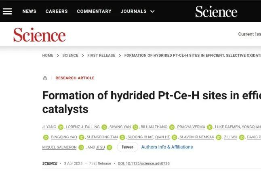
Task: Go to the Commentary section
Action: pyautogui.click(x=94, y=11)
